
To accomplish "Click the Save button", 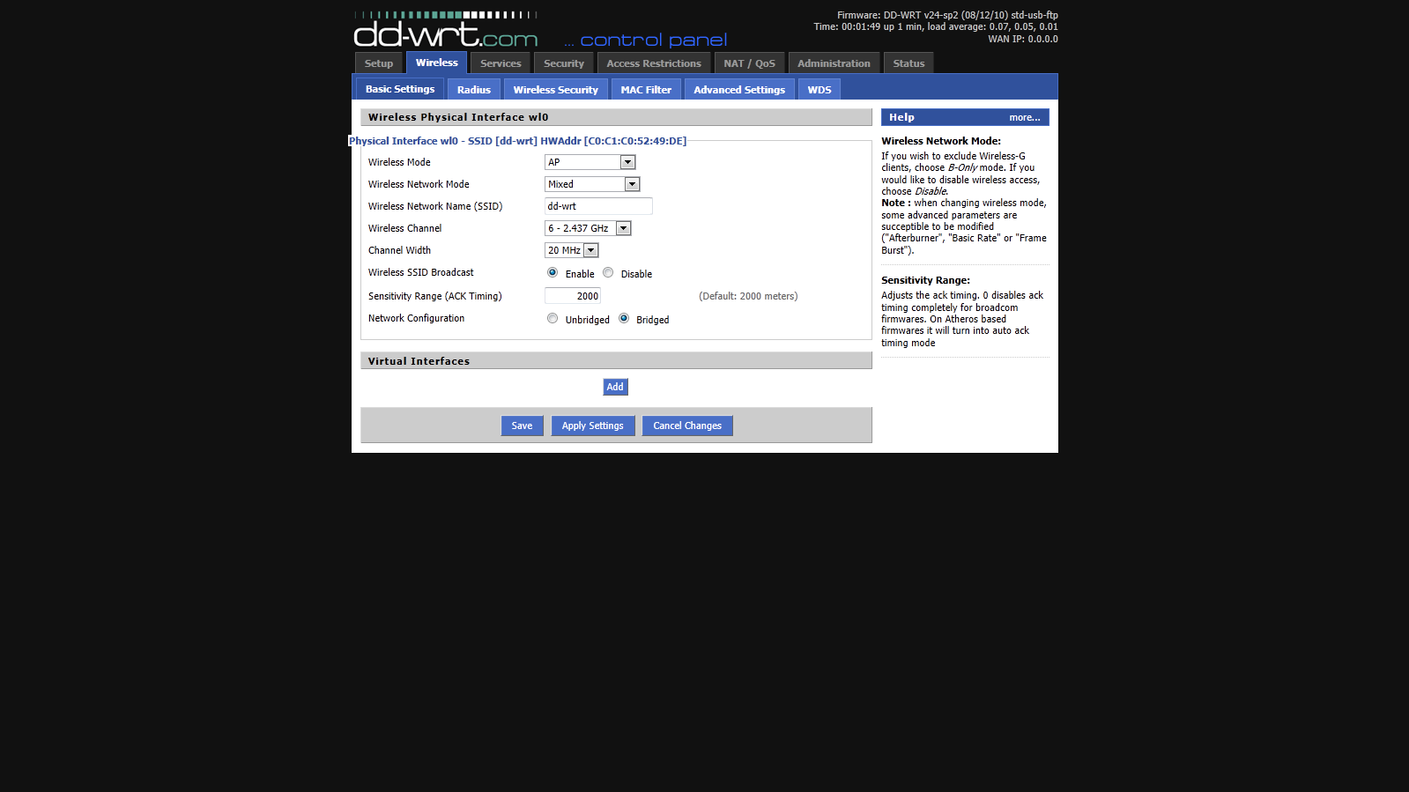I will pyautogui.click(x=522, y=426).
